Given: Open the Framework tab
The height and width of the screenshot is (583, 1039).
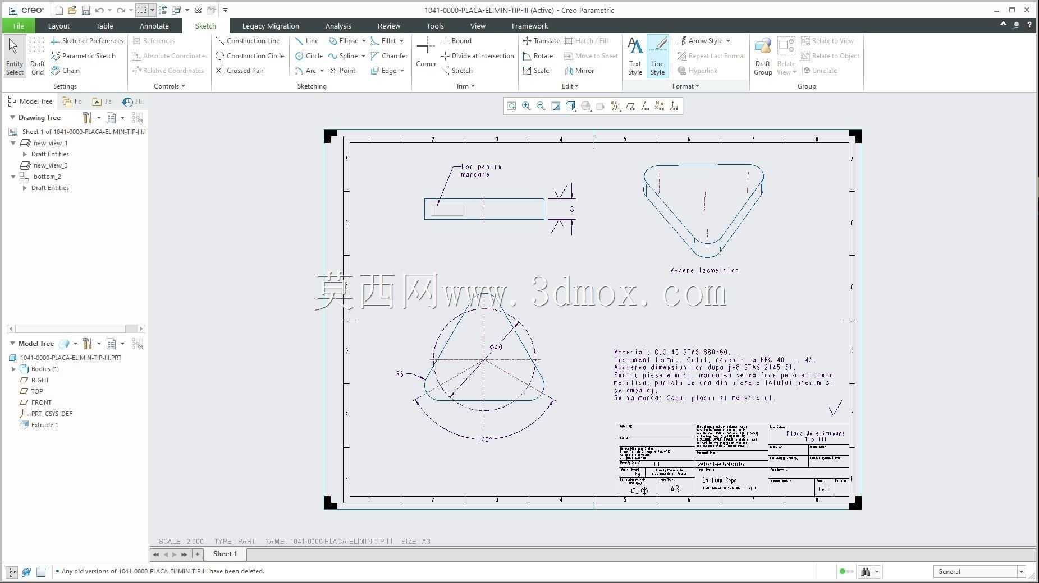Looking at the screenshot, I should click(x=530, y=26).
